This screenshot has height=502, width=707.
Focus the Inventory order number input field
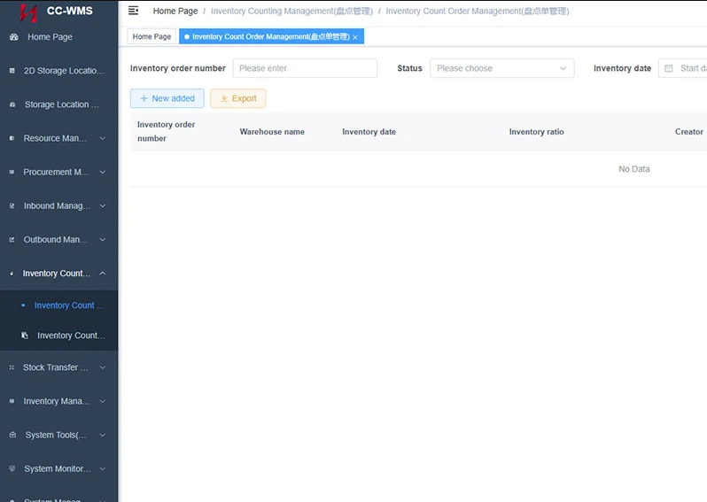(x=305, y=68)
